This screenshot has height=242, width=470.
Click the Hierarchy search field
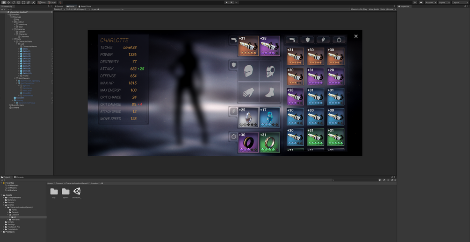(29, 9)
